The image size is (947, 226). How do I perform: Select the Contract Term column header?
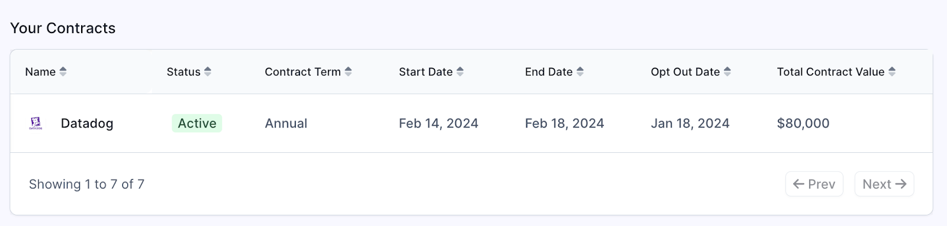coord(302,72)
